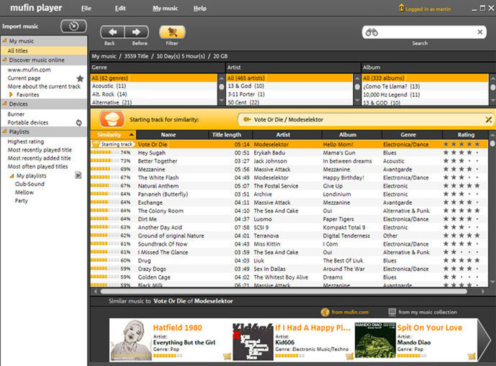The width and height of the screenshot is (496, 366).
Task: Collapse the Devices sidebar section
Action: pyautogui.click(x=5, y=104)
